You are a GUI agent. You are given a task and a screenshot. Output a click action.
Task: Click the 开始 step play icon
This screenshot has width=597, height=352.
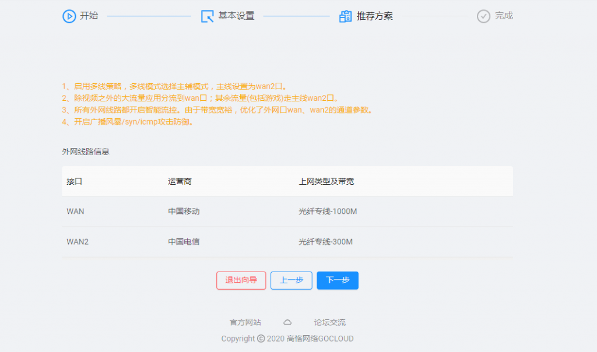pyautogui.click(x=69, y=16)
